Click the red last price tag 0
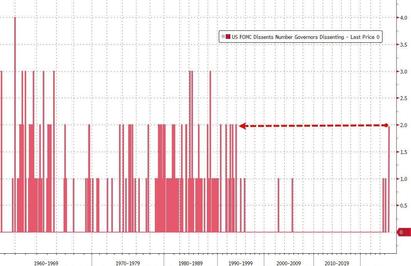Viewport: 411px width, 266px height. click(x=403, y=232)
